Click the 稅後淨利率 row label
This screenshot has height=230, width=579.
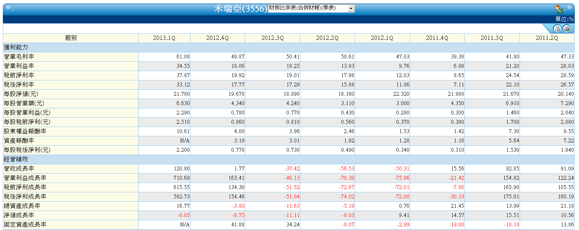(19, 85)
